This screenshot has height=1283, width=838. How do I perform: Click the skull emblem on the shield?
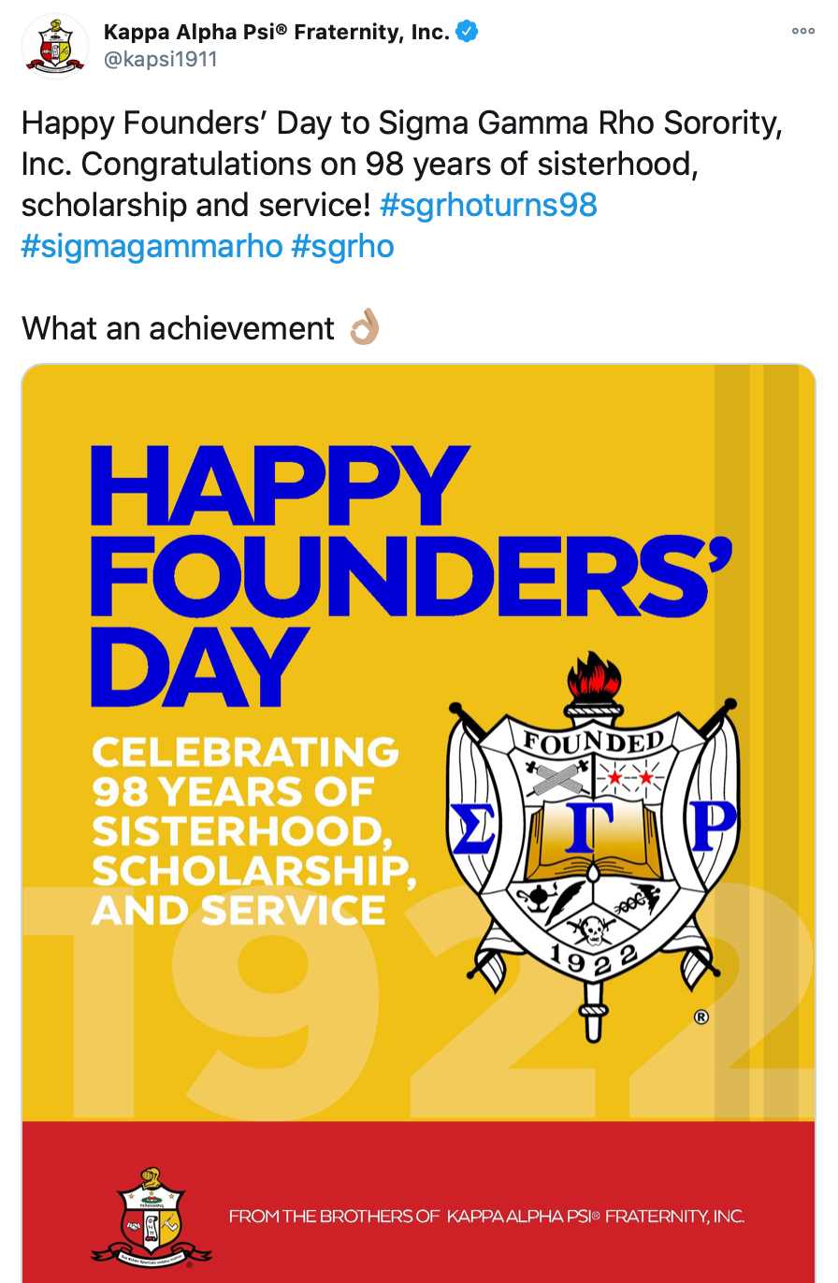(x=592, y=929)
